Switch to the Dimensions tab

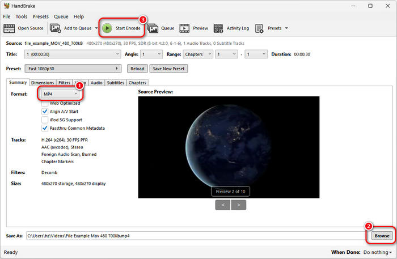(43, 83)
